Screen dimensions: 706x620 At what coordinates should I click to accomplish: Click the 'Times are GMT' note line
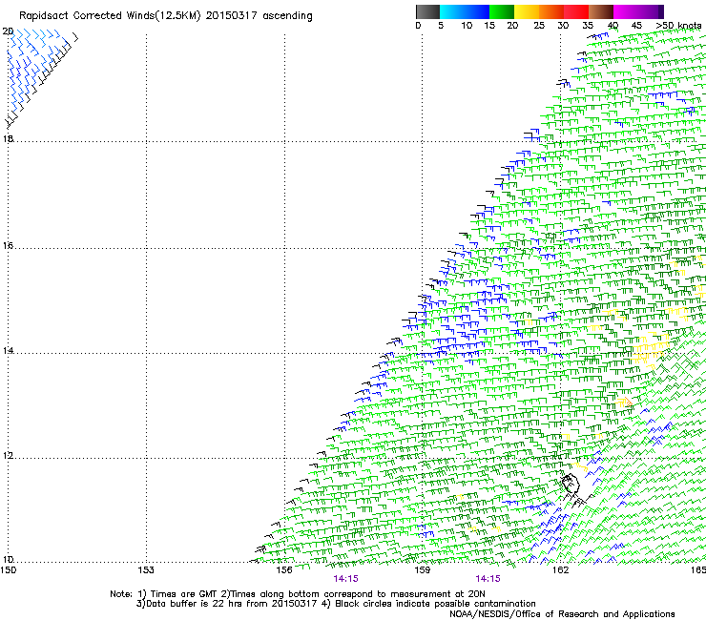pos(298,594)
